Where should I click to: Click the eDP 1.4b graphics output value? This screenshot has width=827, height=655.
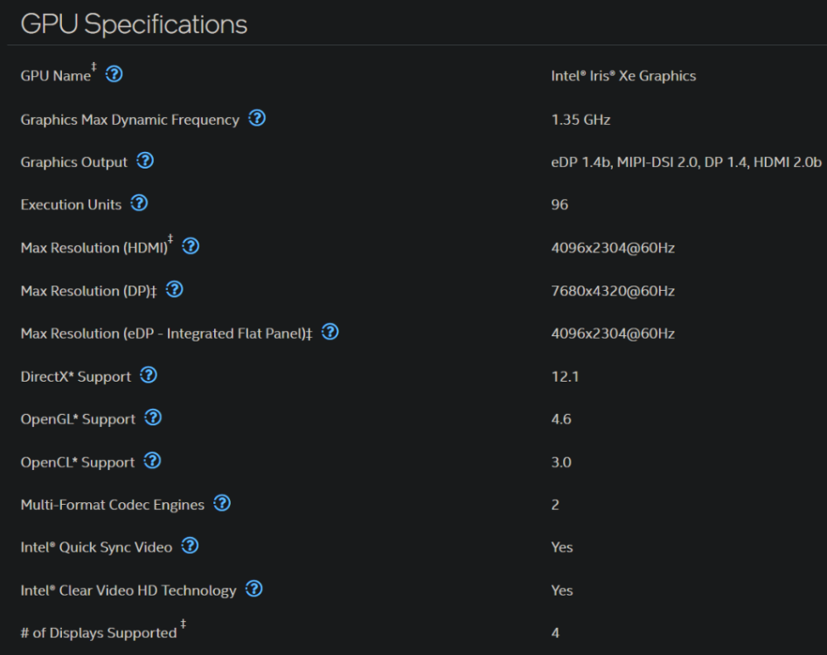coord(686,162)
